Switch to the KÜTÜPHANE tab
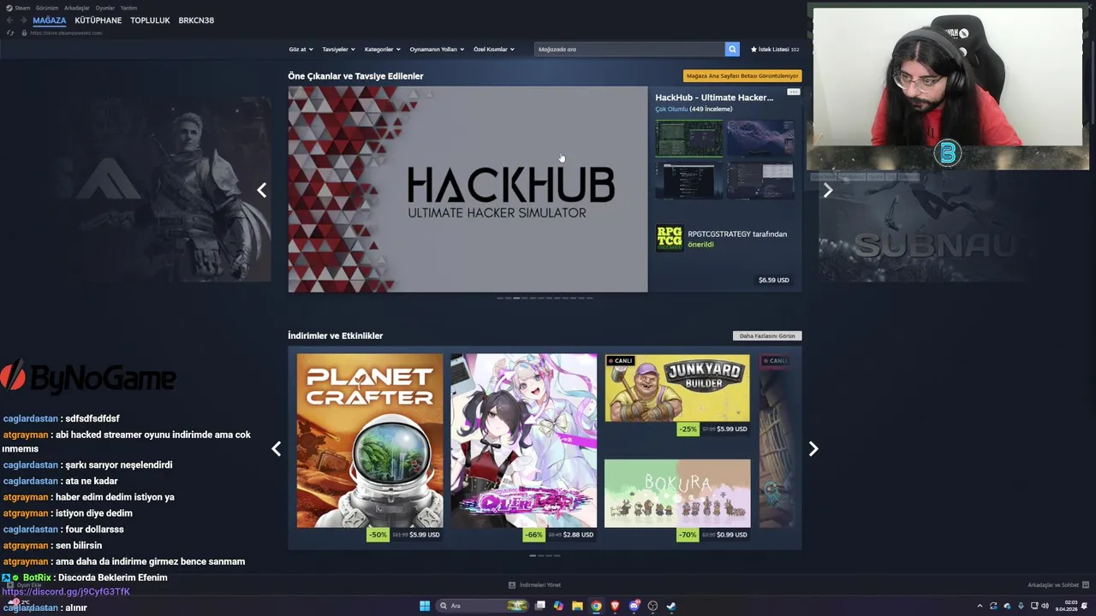Image resolution: width=1096 pixels, height=616 pixels. (x=98, y=21)
